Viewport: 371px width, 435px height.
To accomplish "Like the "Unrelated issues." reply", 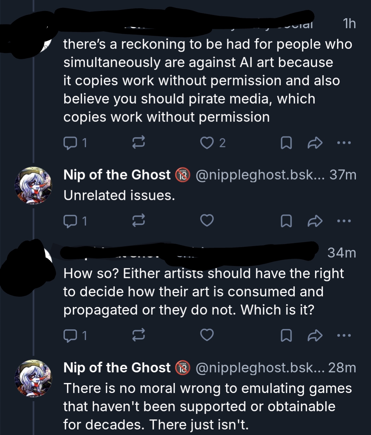I will click(207, 221).
